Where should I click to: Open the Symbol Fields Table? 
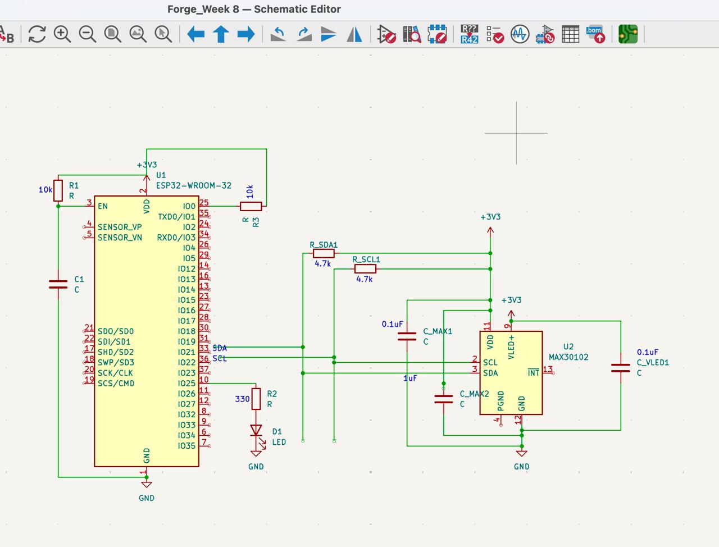(570, 34)
